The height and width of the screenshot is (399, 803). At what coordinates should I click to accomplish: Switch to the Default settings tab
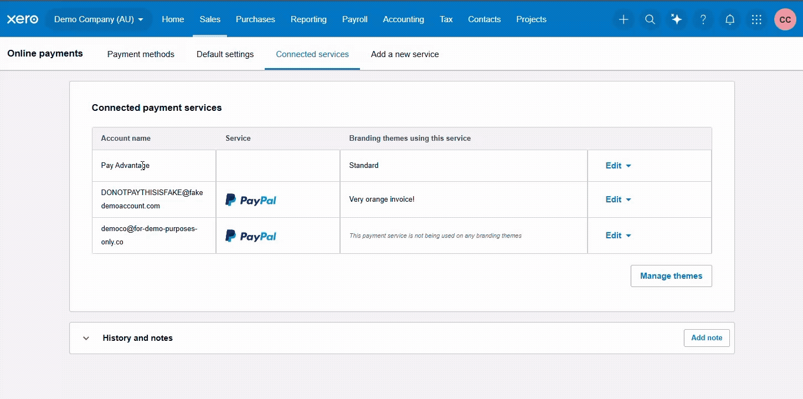[225, 54]
